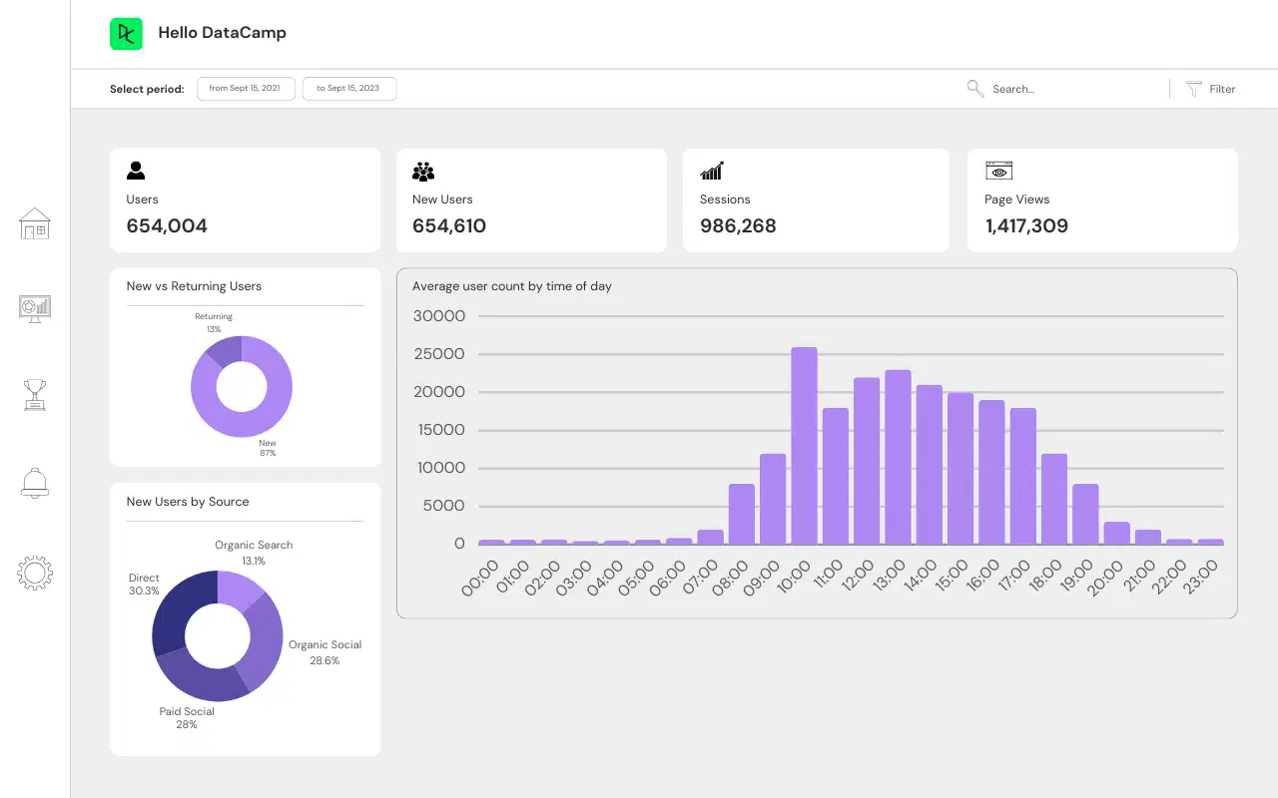This screenshot has height=798, width=1278.
Task: Select the New Users card
Action: 531,200
